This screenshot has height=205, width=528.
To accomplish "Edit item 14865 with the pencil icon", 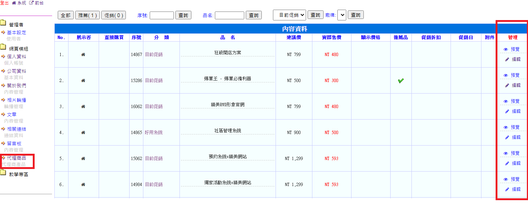I will click(507, 137).
